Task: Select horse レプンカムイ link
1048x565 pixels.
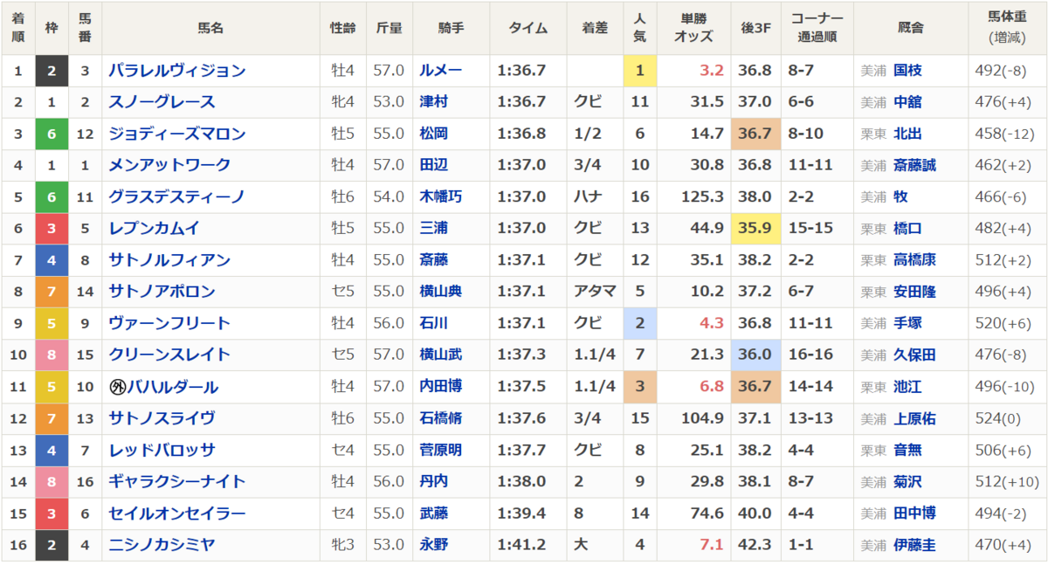Action: click(x=154, y=228)
